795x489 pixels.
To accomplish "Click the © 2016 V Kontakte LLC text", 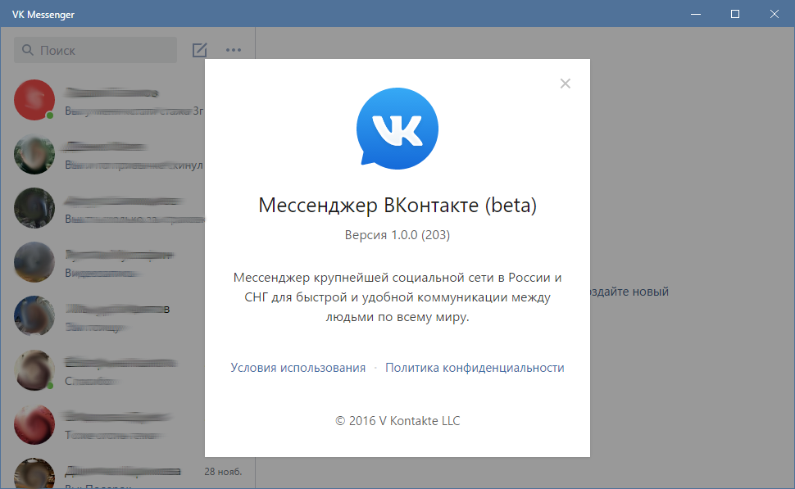I will click(397, 421).
